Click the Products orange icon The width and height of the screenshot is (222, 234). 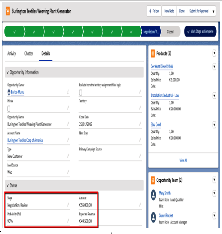[153, 53]
